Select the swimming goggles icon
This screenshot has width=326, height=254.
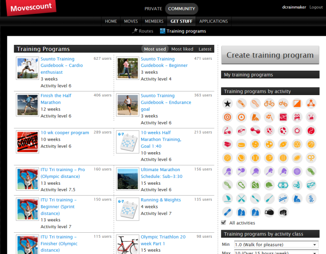pyautogui.click(x=311, y=185)
